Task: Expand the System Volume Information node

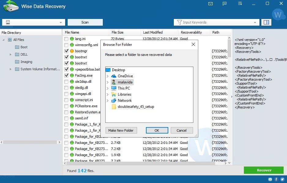Action: click(x=10, y=69)
